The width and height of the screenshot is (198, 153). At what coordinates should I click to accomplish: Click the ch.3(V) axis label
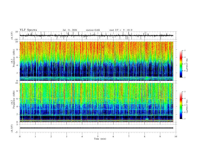click(x=12, y=128)
